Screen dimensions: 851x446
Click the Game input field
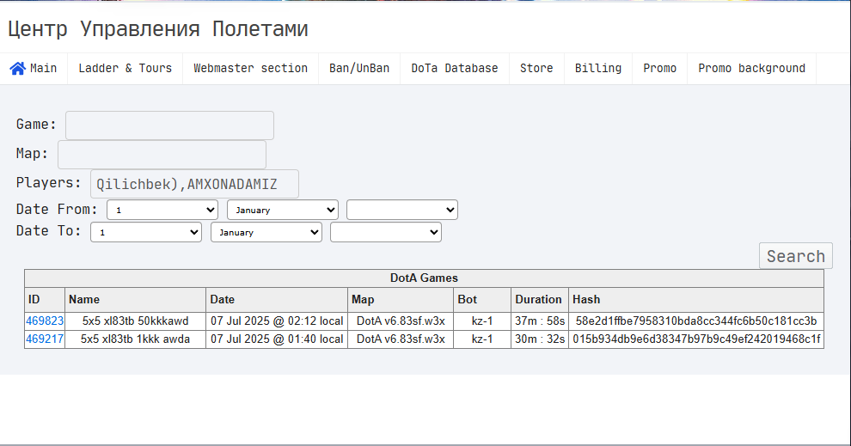click(169, 125)
